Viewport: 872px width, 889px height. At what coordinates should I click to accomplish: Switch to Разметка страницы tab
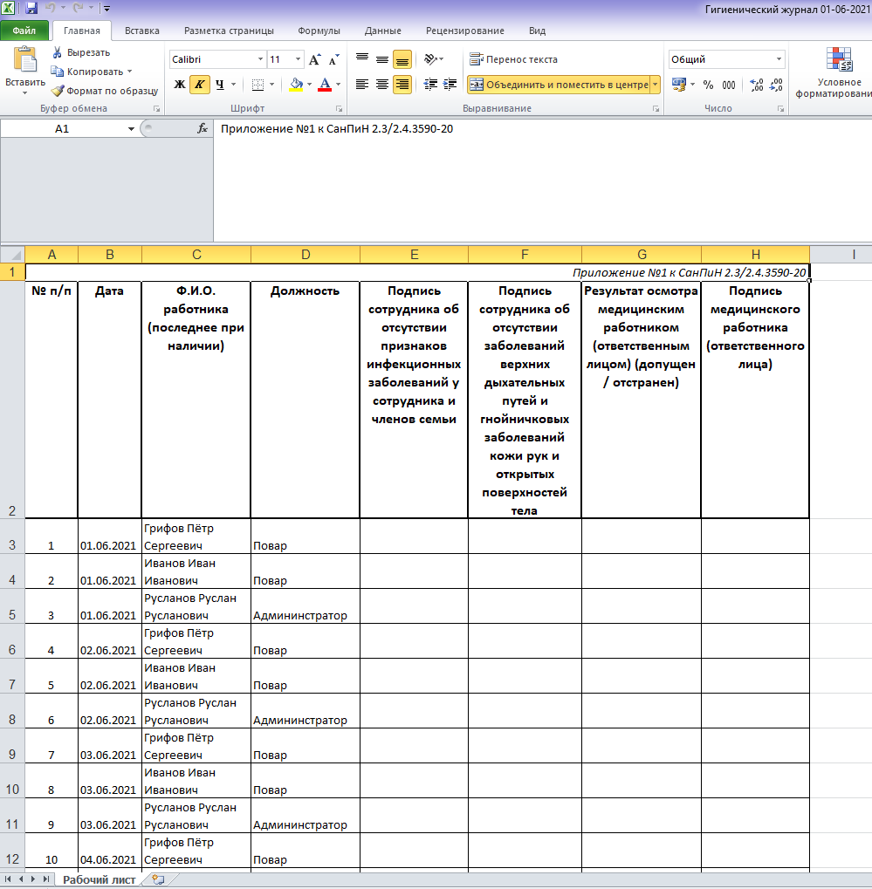pos(230,31)
